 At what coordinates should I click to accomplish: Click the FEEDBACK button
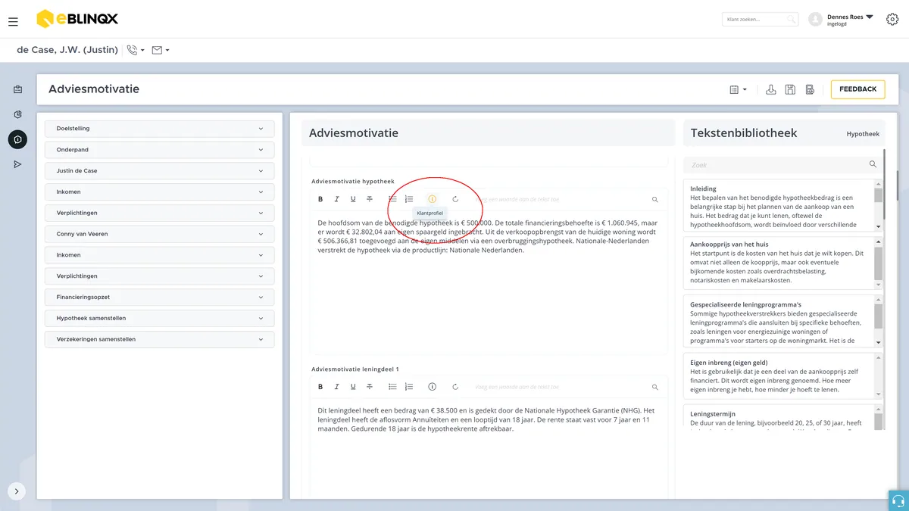(x=858, y=89)
